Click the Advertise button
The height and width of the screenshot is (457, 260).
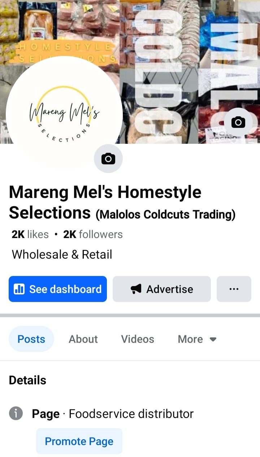click(162, 289)
